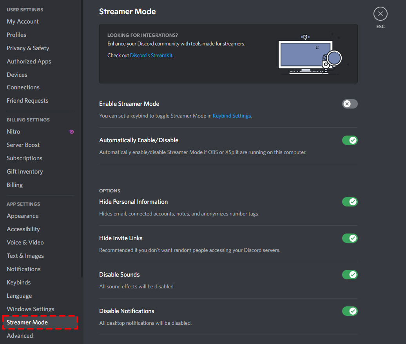Open the Appearance settings page
The image size is (406, 344).
click(22, 216)
